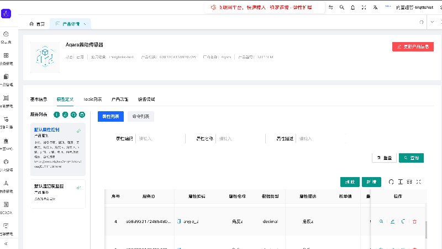Open the table row density setting
The height and width of the screenshot is (249, 442).
coord(400,182)
